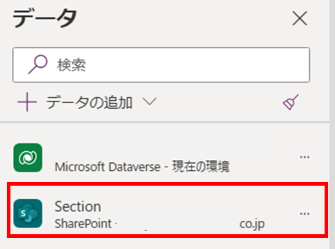Select the Section data source name
This screenshot has width=335, height=249.
pyautogui.click(x=78, y=207)
